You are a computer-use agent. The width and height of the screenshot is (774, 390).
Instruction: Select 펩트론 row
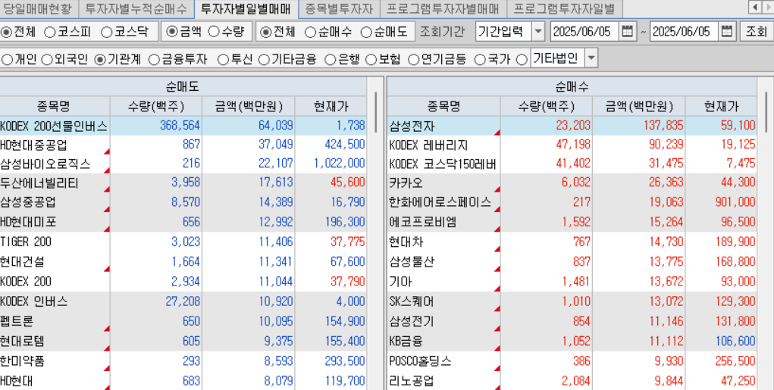(183, 322)
